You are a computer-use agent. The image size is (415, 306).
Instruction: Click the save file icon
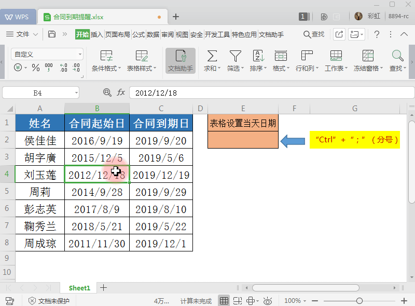(x=52, y=34)
